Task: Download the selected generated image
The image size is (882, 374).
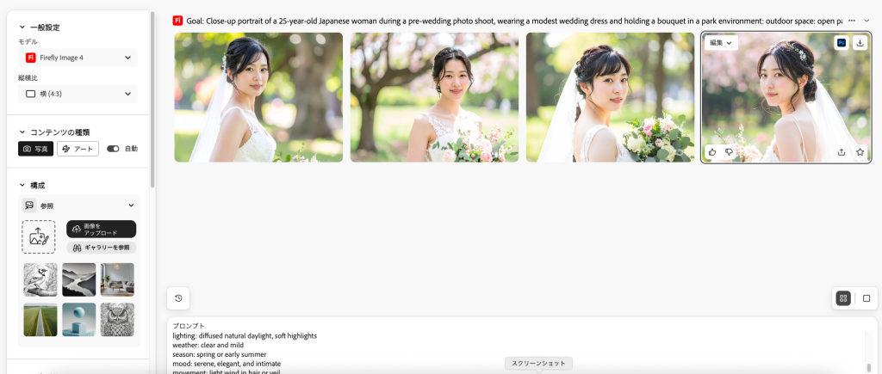Action: pos(860,43)
